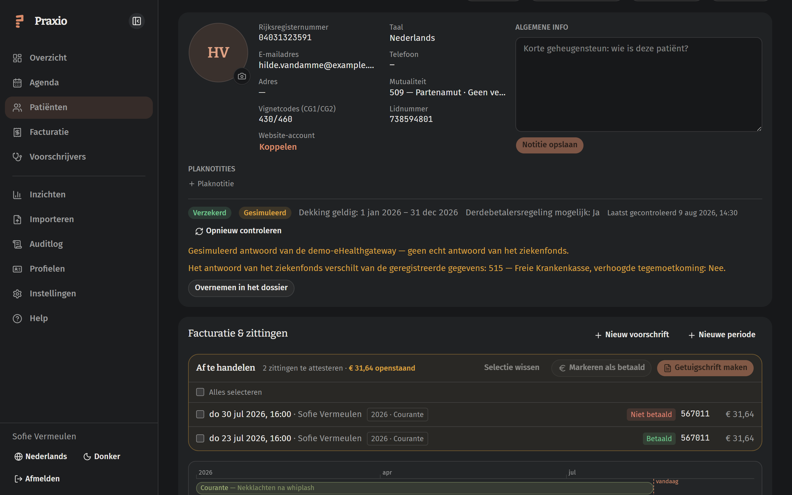Screen dimensions: 792x495
Task: Click the Praxio logo icon
Action: pyautogui.click(x=19, y=21)
